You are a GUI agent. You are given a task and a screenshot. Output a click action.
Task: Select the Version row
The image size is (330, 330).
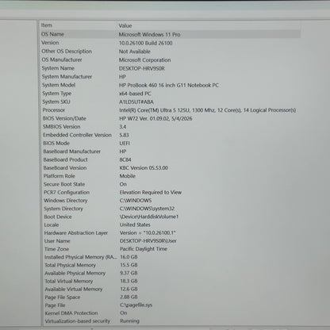click(x=170, y=43)
